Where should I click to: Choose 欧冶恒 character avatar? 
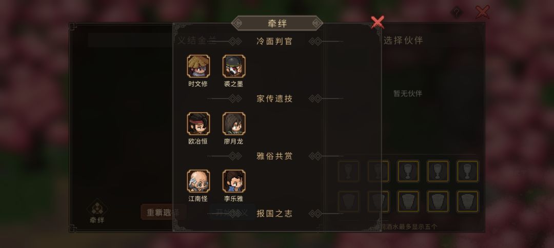pos(198,123)
